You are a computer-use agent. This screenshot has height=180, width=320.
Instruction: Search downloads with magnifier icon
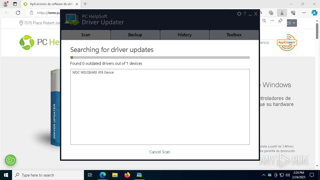pyautogui.click(x=264, y=21)
